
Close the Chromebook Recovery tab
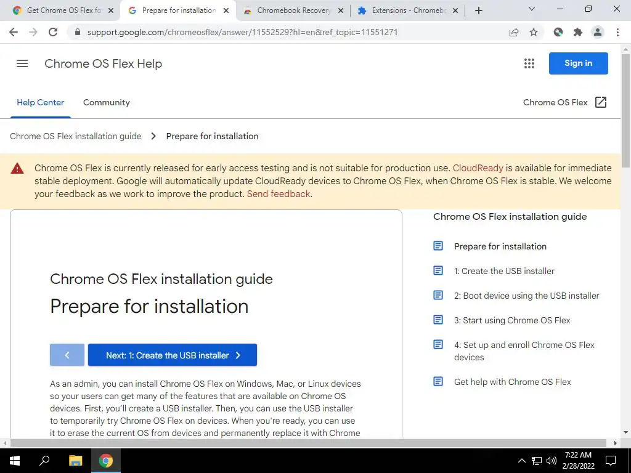(x=341, y=11)
